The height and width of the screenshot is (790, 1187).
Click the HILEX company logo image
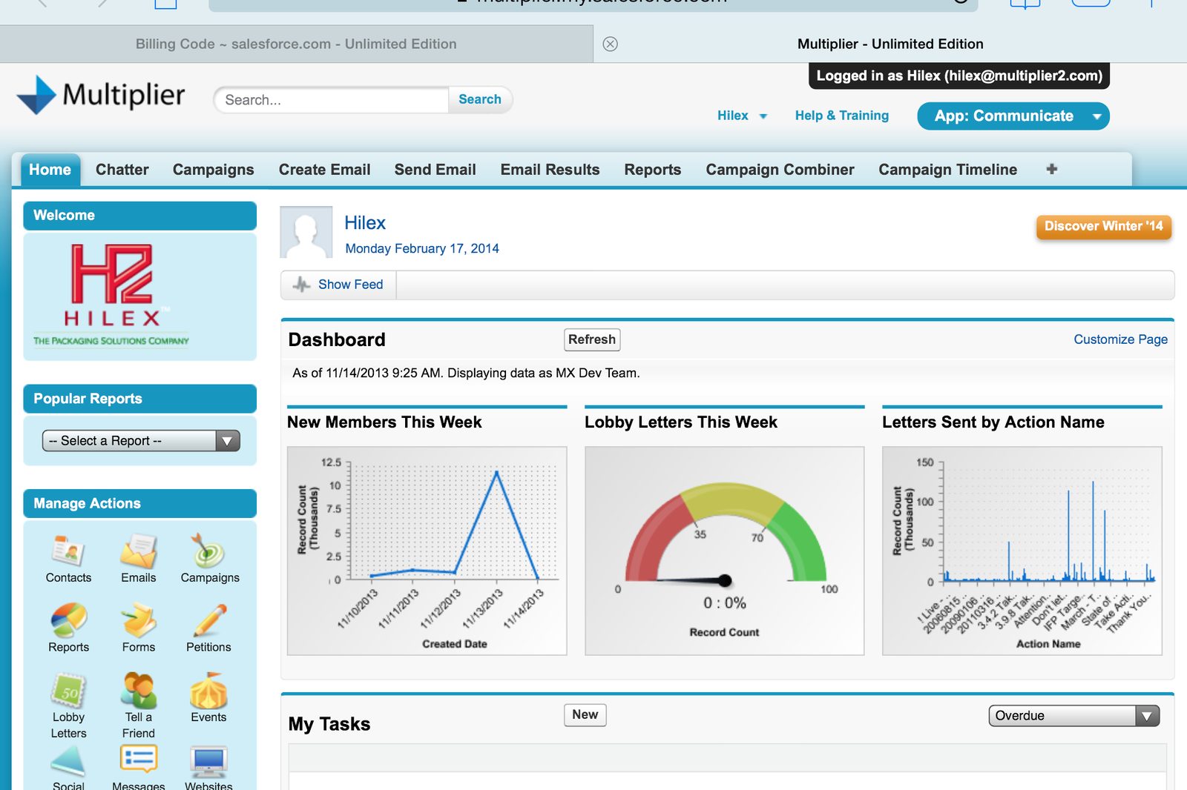(111, 296)
